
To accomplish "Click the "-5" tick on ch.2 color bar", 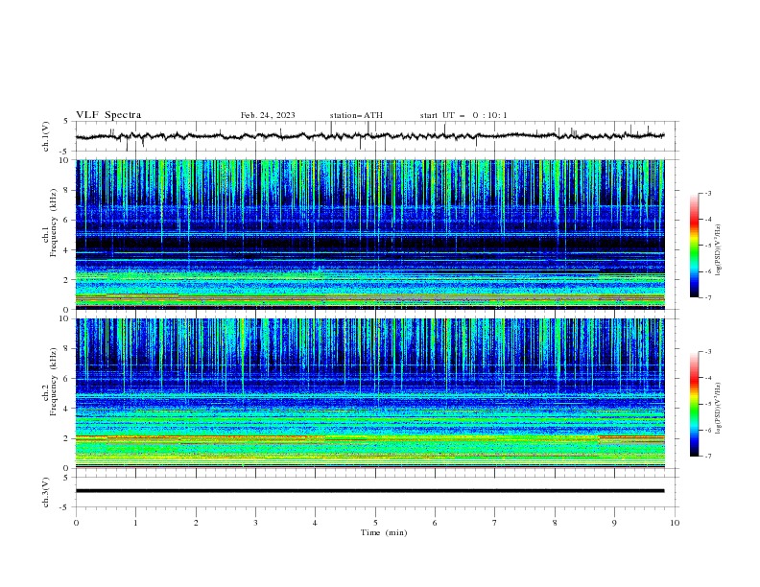I will pyautogui.click(x=707, y=404).
